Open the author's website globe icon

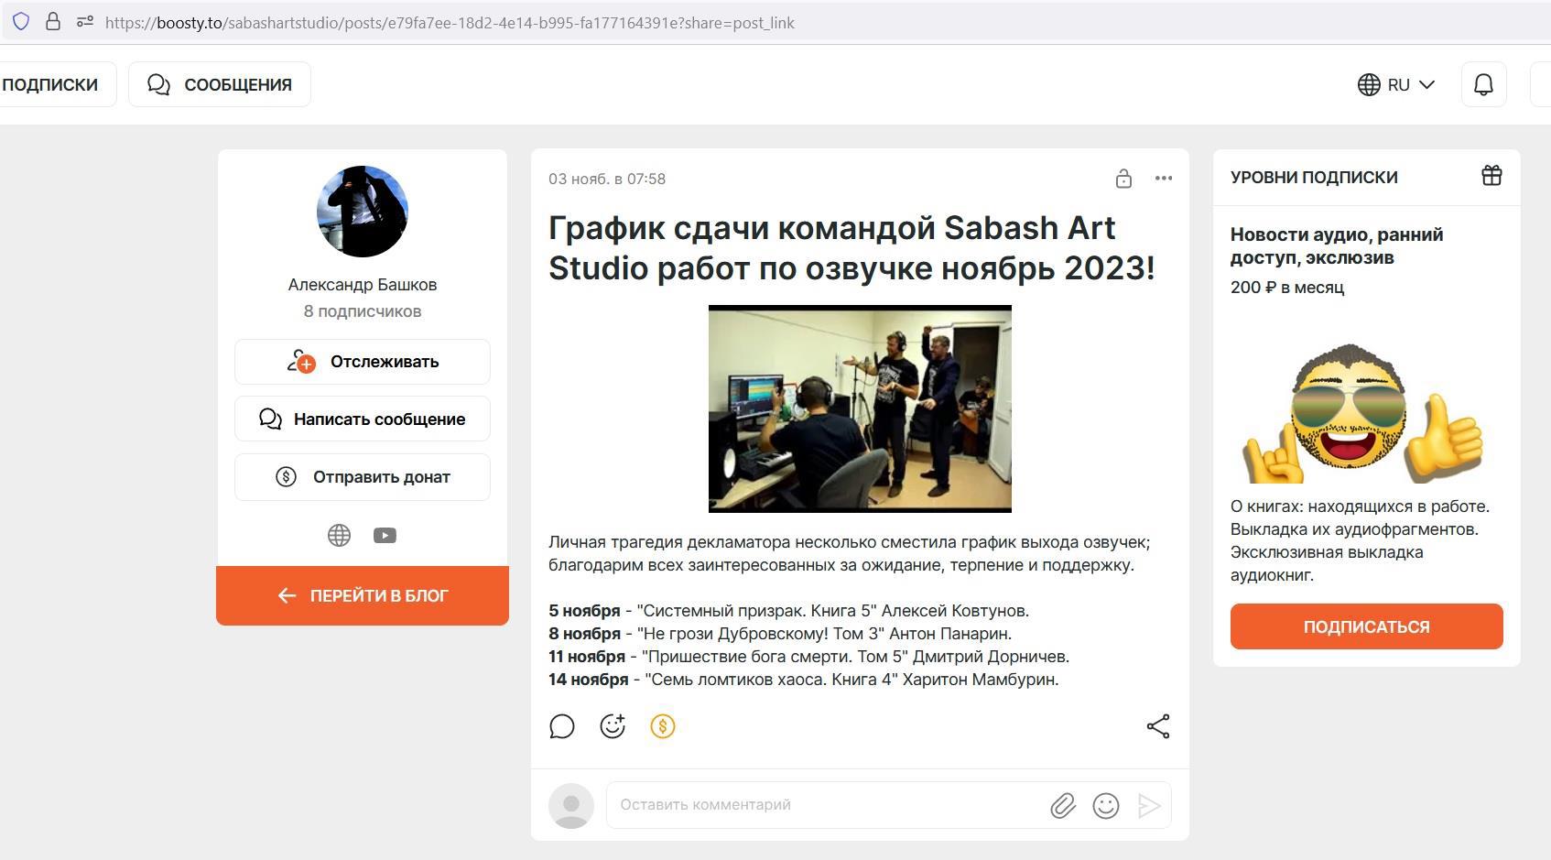(339, 536)
